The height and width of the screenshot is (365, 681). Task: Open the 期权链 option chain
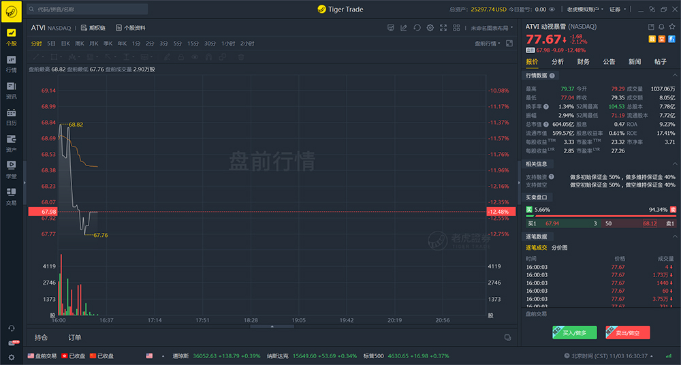pyautogui.click(x=93, y=28)
